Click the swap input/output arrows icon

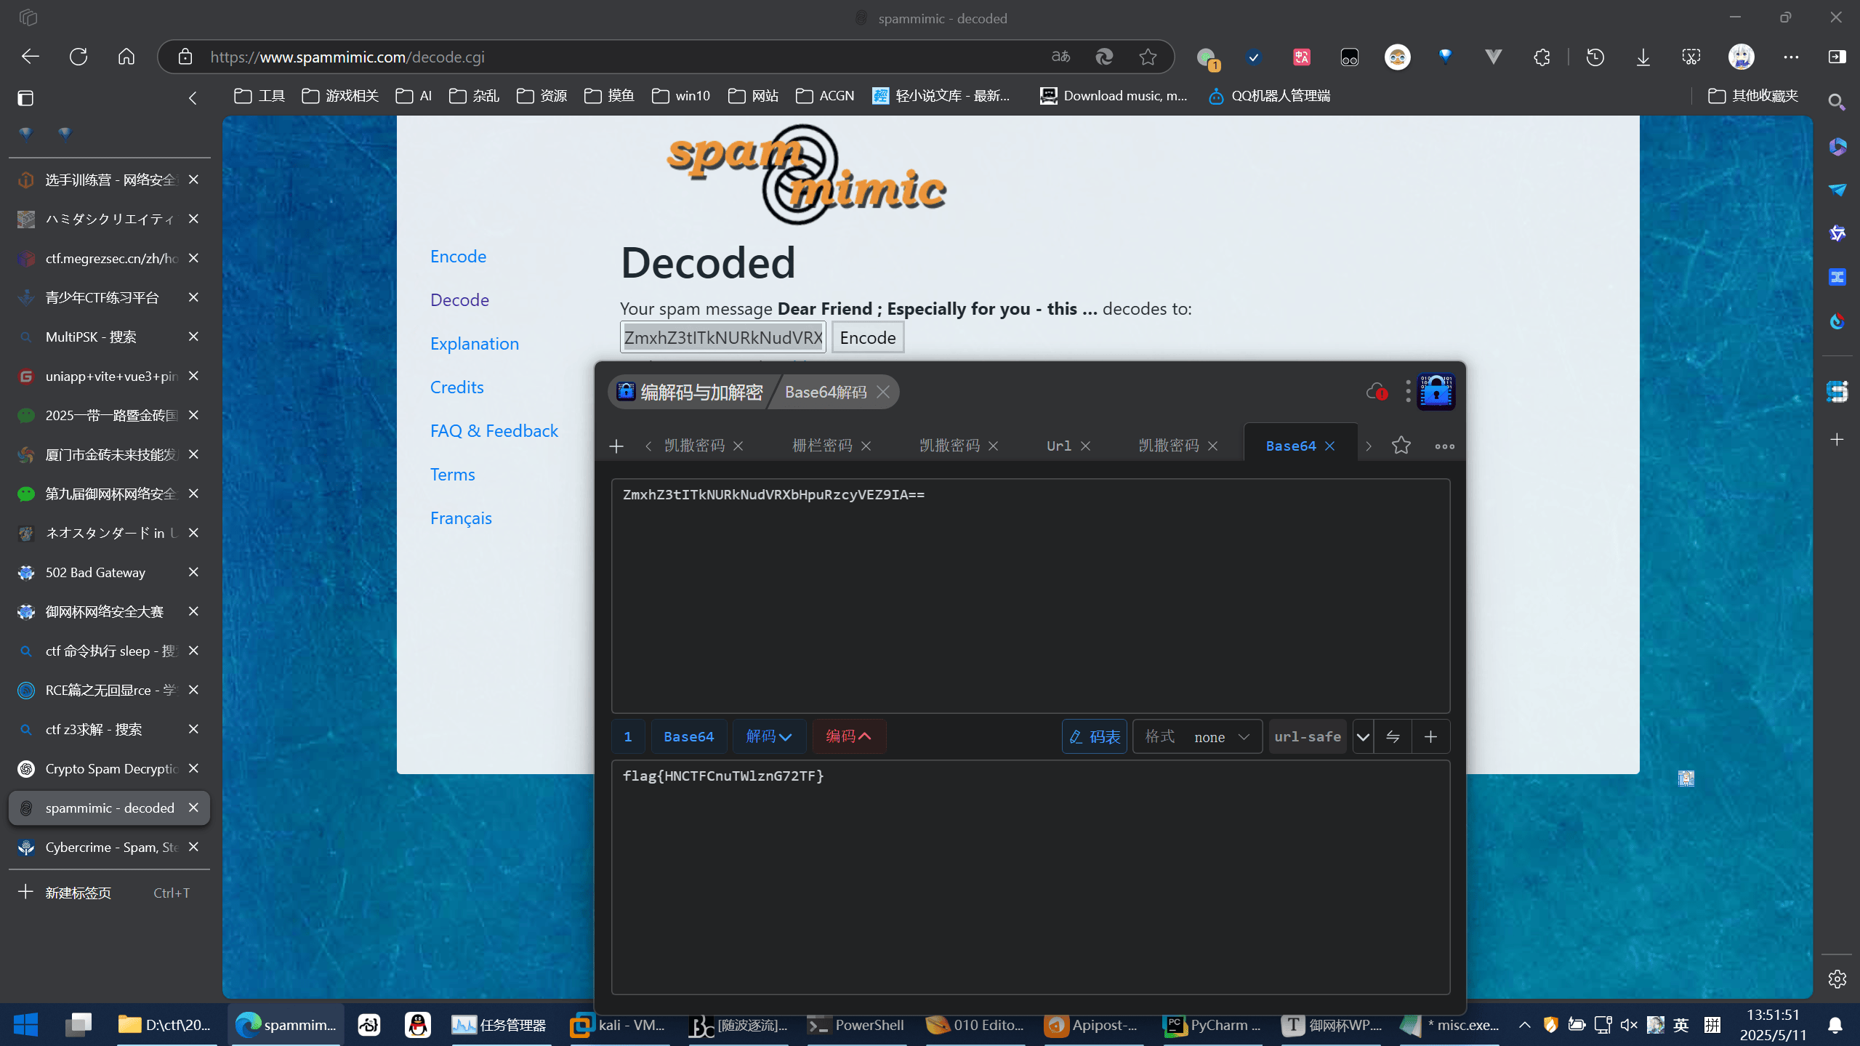[x=1393, y=736]
